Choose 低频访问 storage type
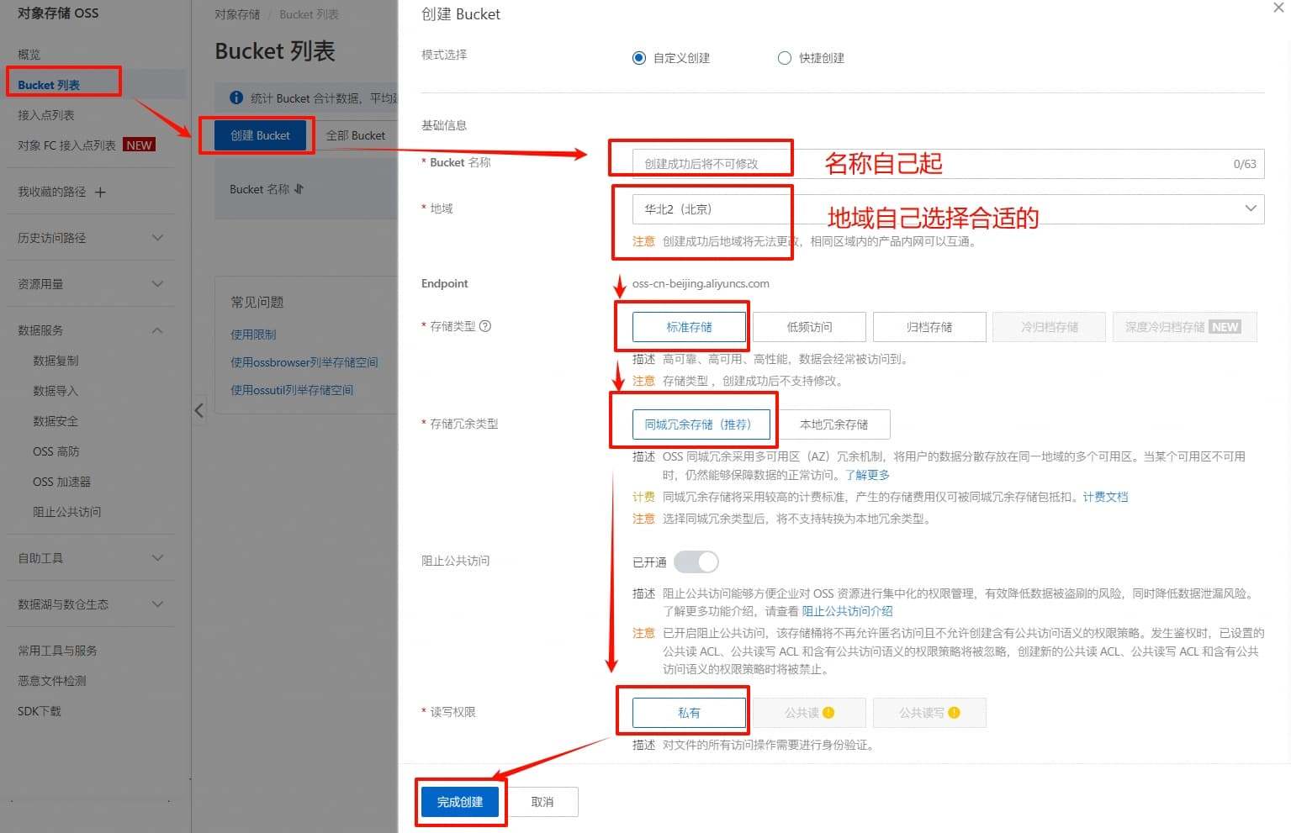 [809, 327]
